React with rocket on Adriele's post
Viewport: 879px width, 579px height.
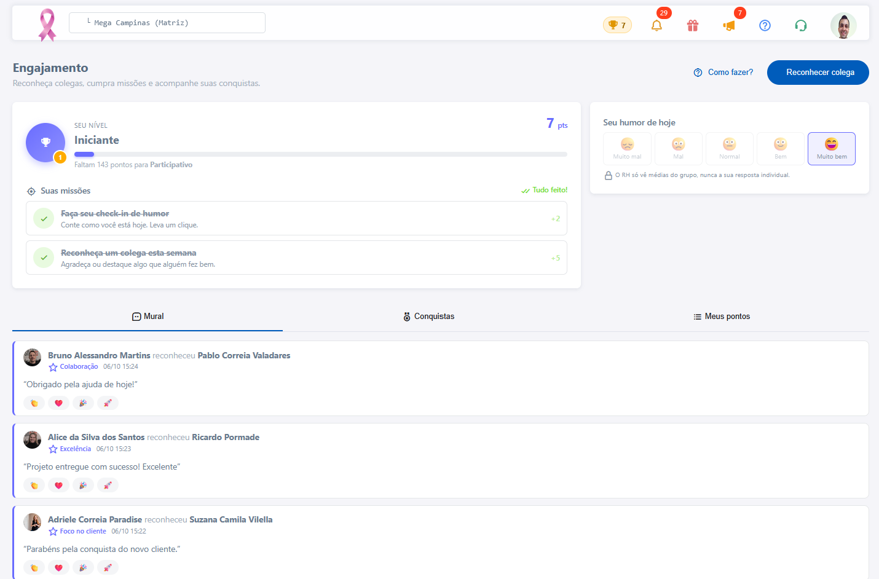pos(108,568)
